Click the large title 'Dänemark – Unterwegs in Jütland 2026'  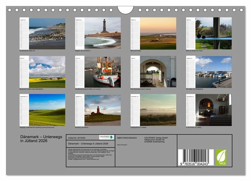pyautogui.click(x=41, y=139)
